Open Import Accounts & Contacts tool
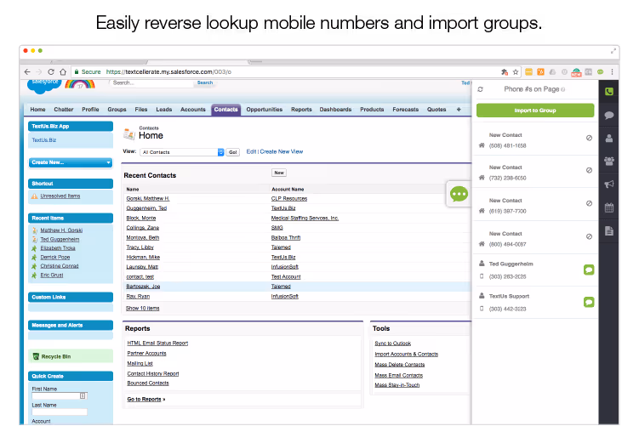This screenshot has height=426, width=639. click(x=407, y=354)
